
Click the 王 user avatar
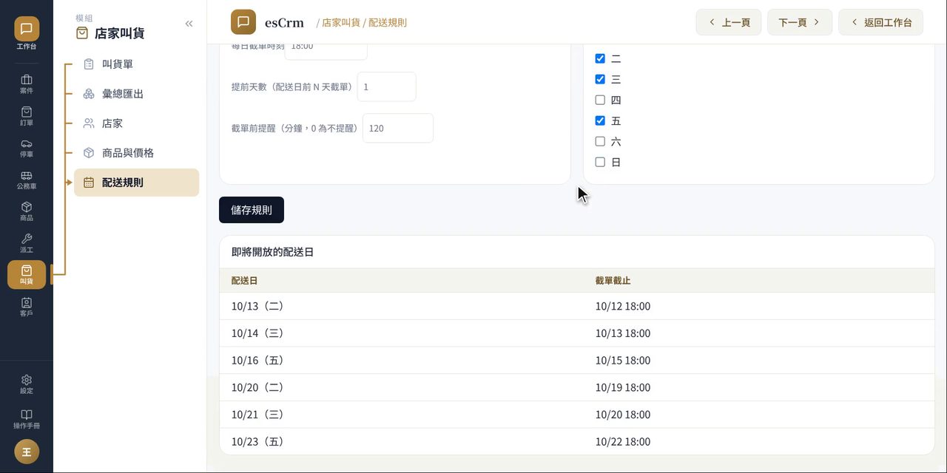(x=27, y=452)
